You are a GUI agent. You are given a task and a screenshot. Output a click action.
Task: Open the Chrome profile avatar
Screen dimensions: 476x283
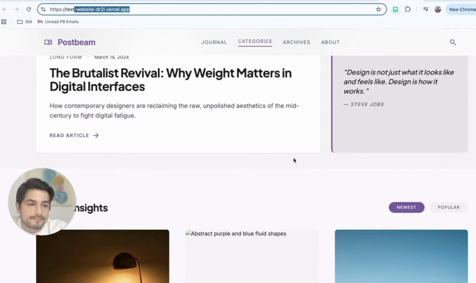(438, 9)
